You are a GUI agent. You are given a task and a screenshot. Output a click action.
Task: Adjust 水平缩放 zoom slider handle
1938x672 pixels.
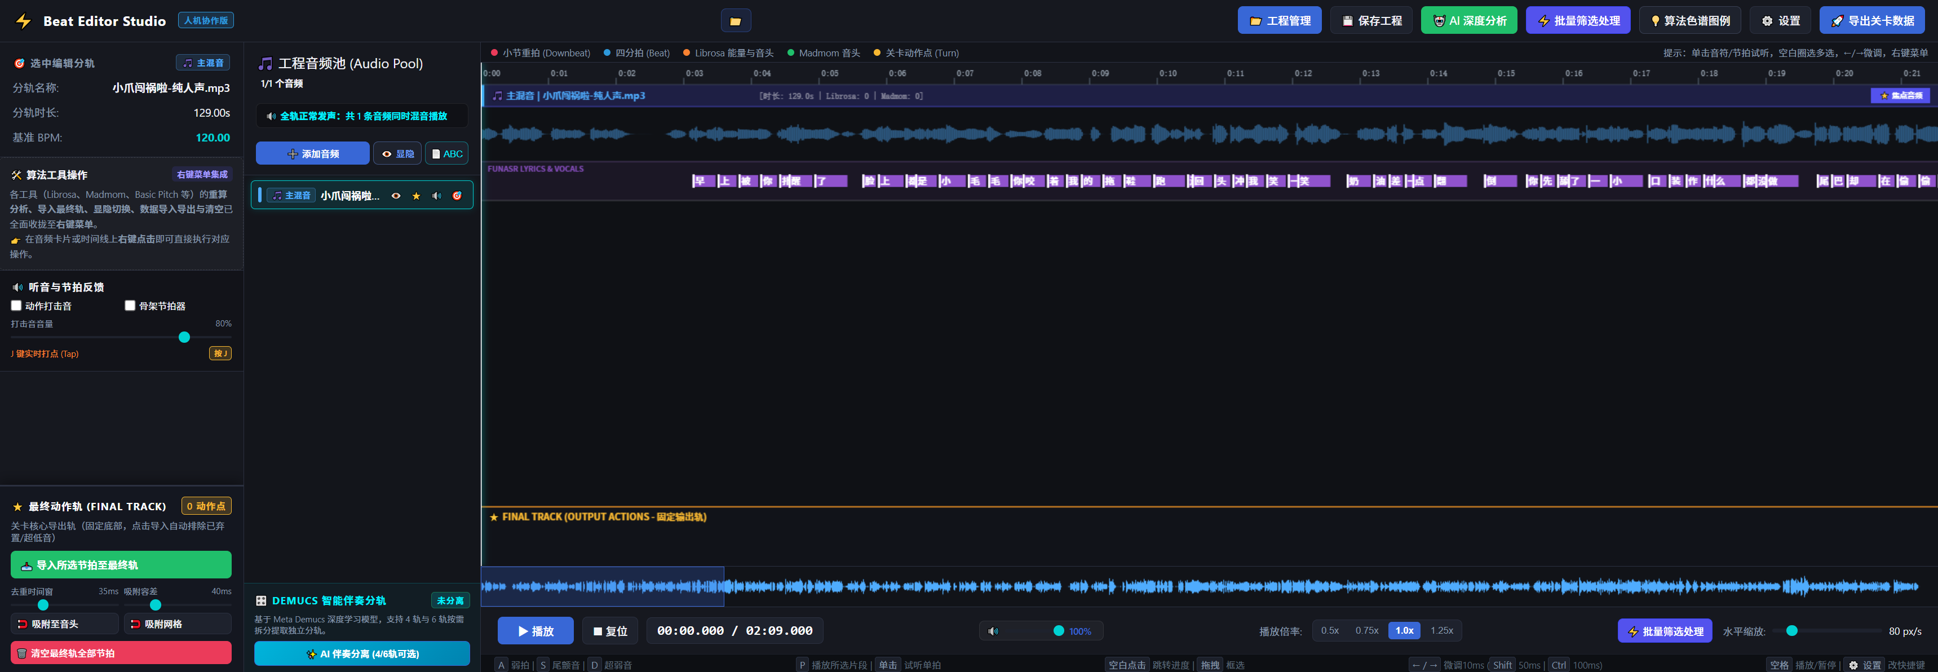coord(1792,631)
